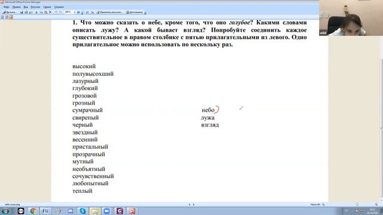Open the Picture Manager taskbar icon

pyautogui.click(x=132, y=211)
